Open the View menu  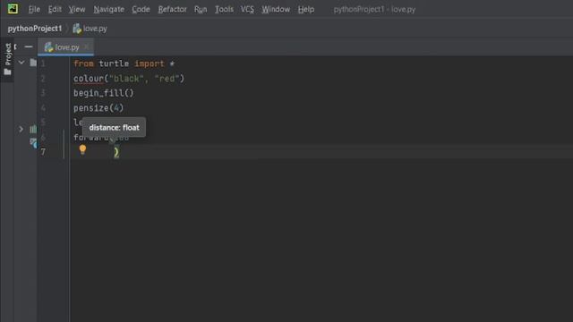[77, 10]
